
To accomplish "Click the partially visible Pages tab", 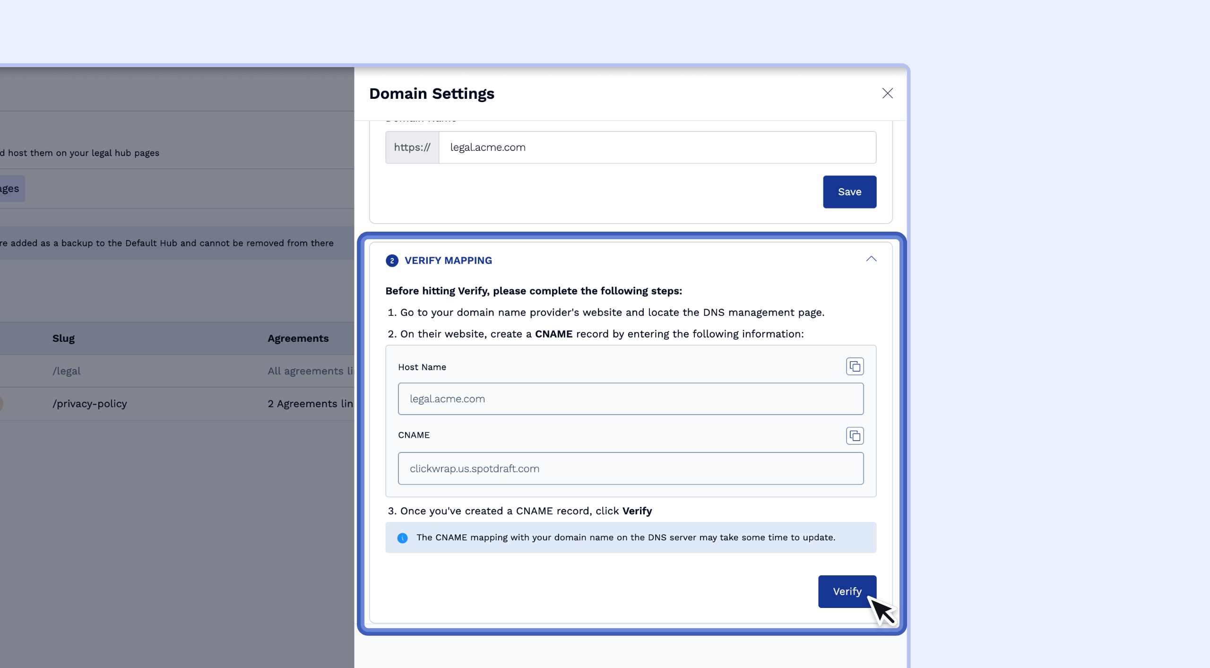I will point(10,189).
